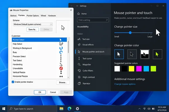The image size is (169, 112).
Task: Select the Busy pointer row
Action: point(39,52)
